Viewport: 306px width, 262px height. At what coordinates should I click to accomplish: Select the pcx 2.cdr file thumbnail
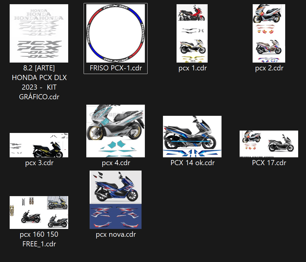(x=269, y=33)
